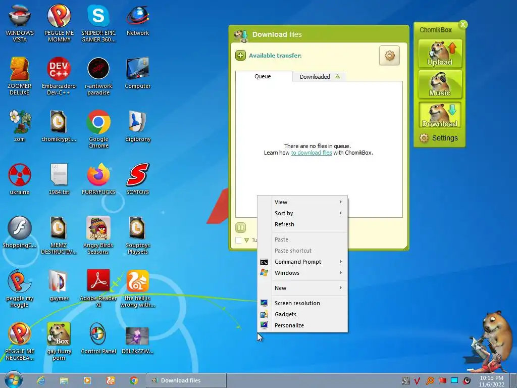Expand the Sort by submenu

tap(302, 213)
